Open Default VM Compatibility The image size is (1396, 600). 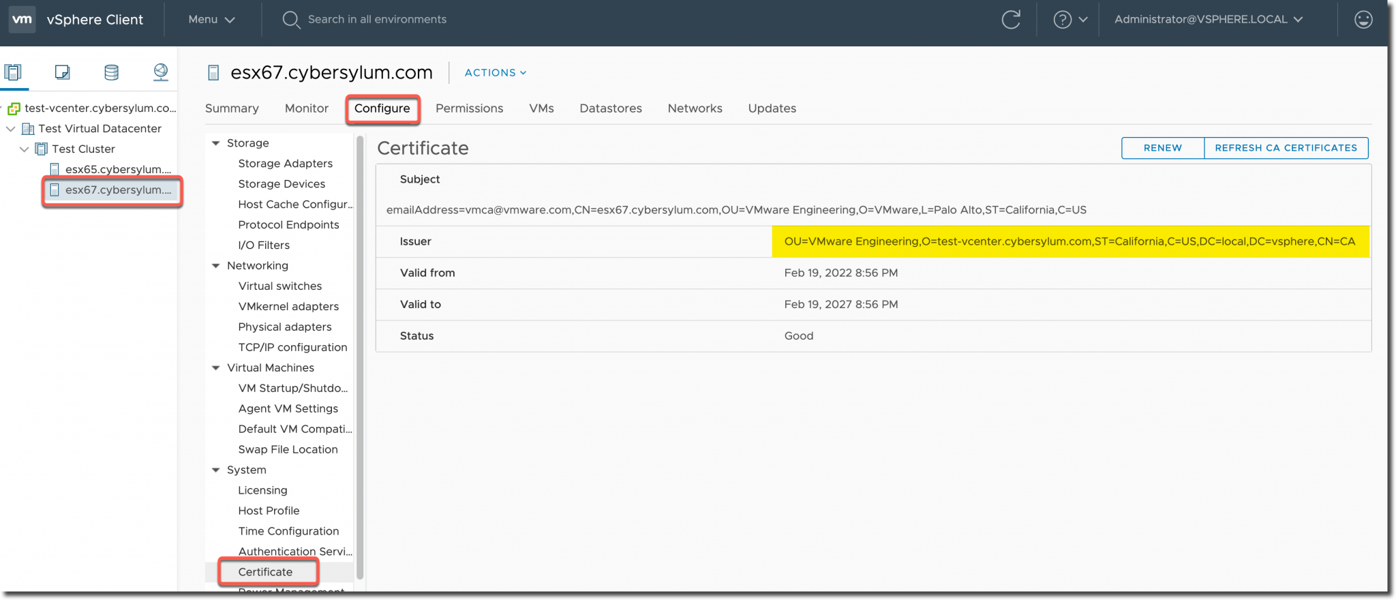pos(295,430)
